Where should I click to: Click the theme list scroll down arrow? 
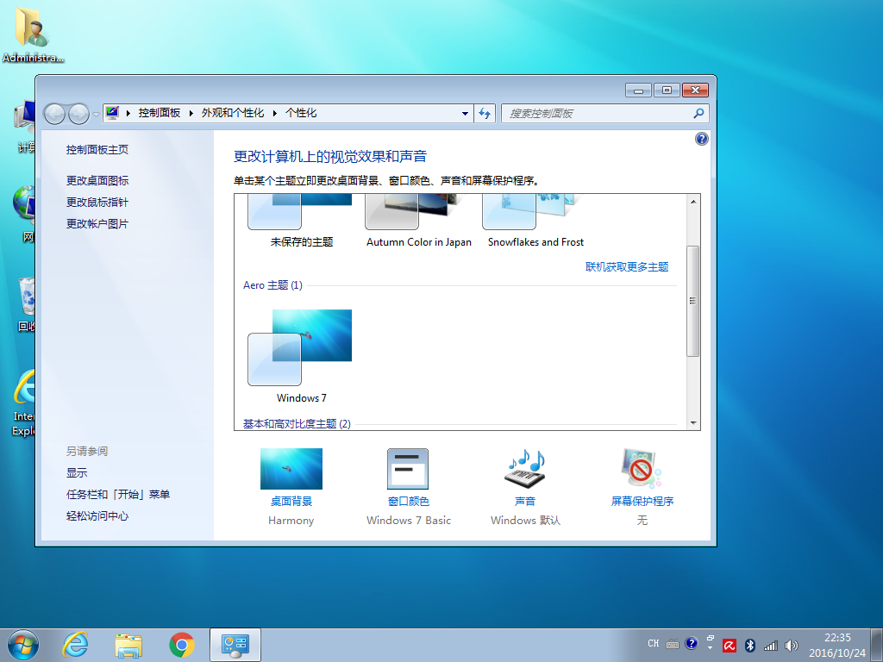coord(693,422)
